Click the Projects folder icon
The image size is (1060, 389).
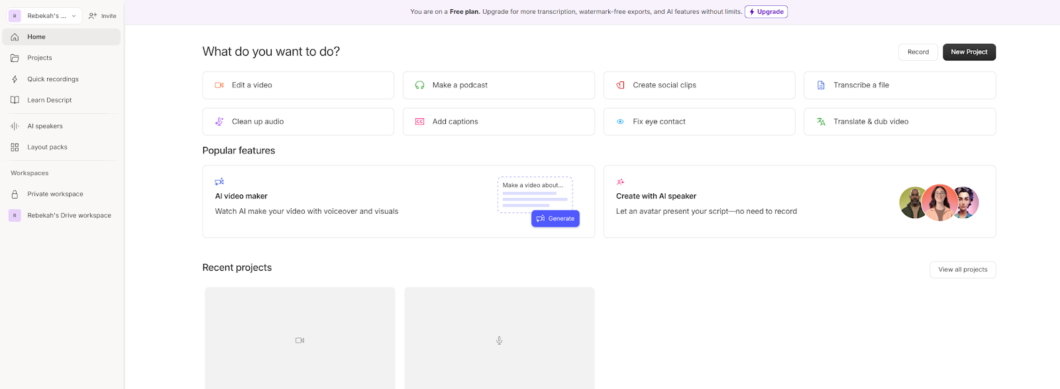pos(15,58)
